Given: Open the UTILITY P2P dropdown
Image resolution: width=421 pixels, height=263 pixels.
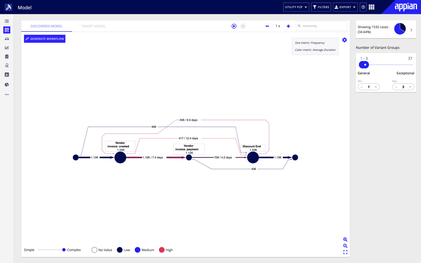Looking at the screenshot, I should coord(296,7).
